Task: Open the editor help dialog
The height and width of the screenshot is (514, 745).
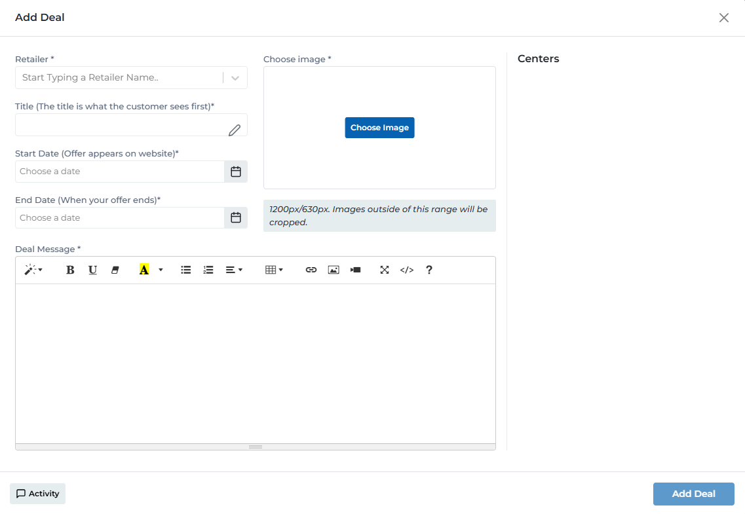Action: [429, 269]
